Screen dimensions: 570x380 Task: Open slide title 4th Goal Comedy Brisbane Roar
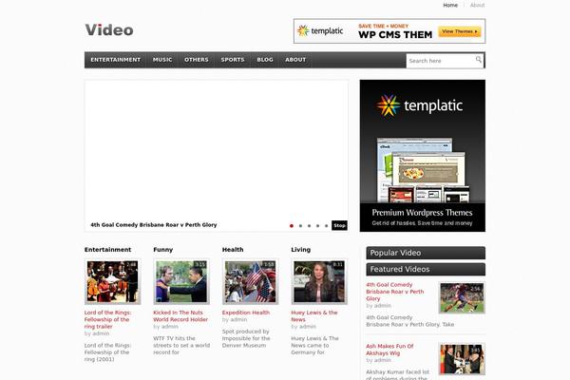[153, 225]
